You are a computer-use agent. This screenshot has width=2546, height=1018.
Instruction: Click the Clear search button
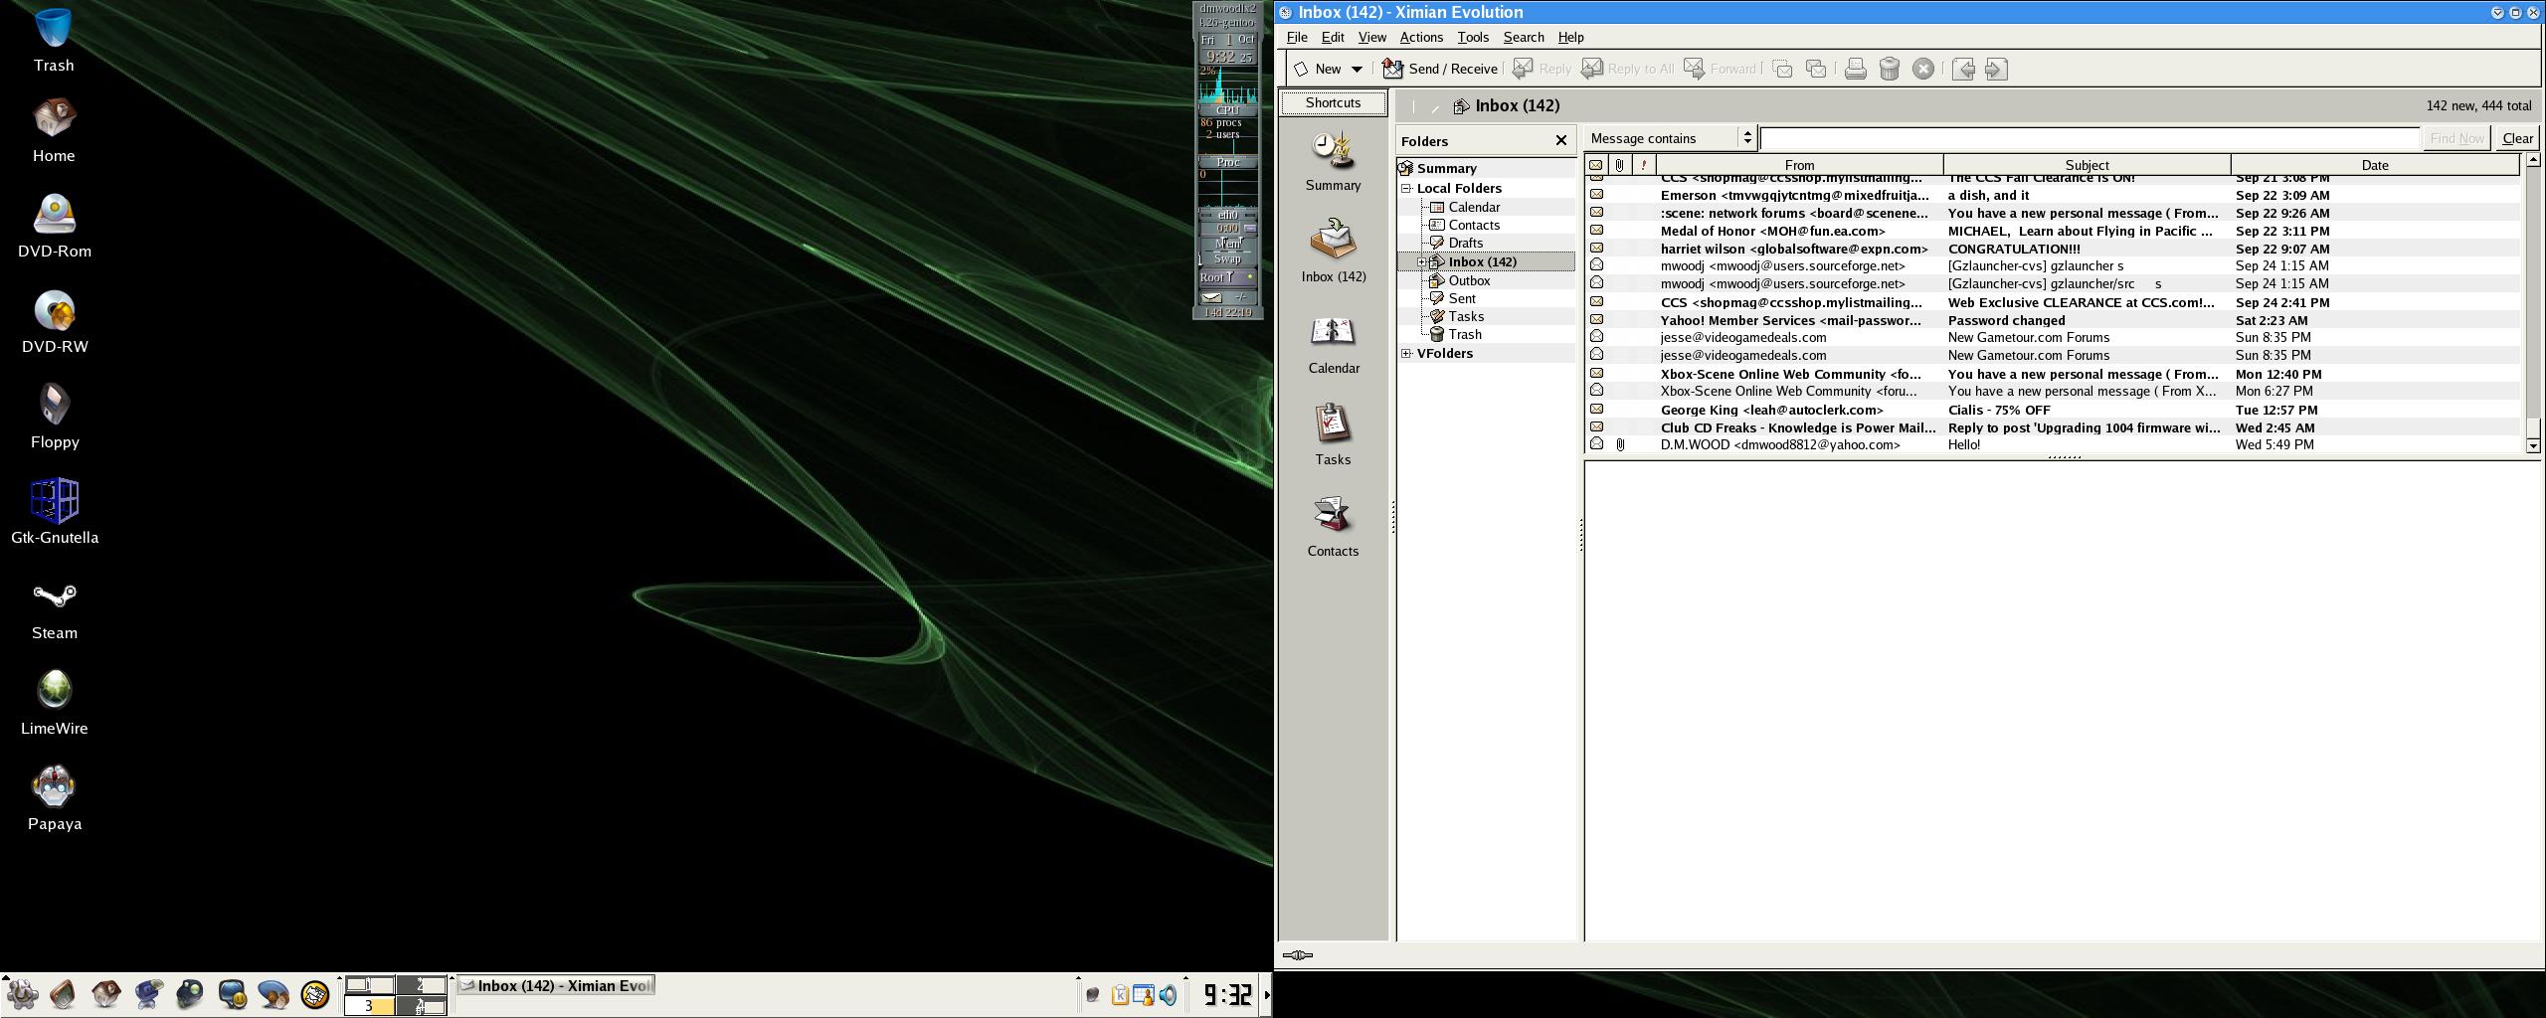point(2517,138)
